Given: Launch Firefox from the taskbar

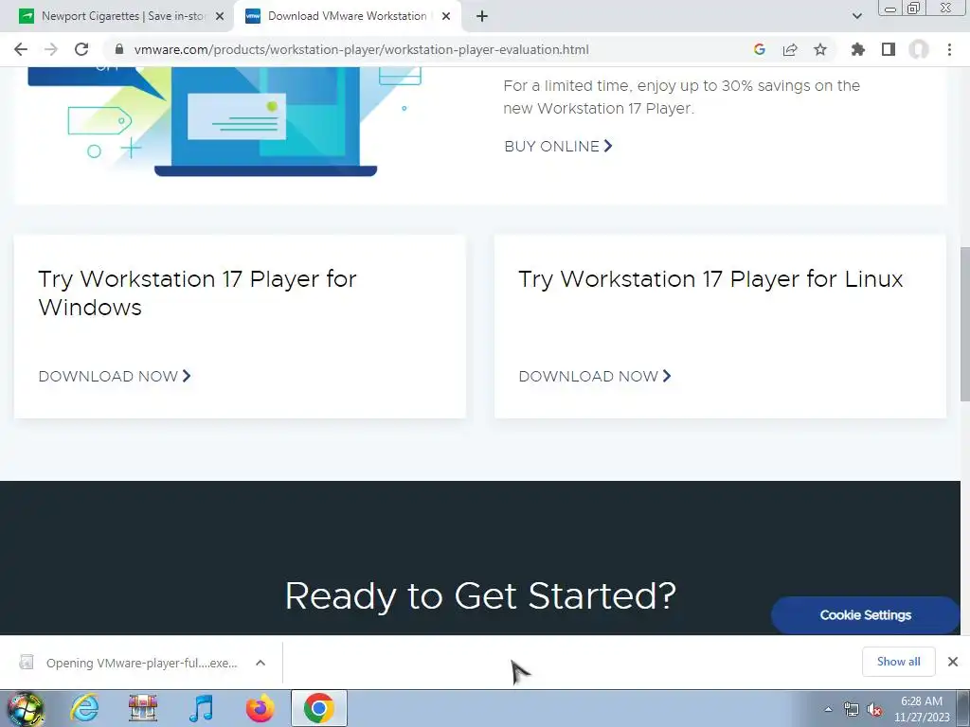Looking at the screenshot, I should [260, 708].
